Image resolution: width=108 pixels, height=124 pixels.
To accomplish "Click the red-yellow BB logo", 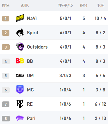I will [x=20, y=61].
